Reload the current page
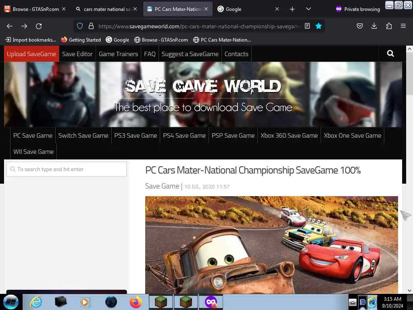Viewport: 413px width, 310px height. [x=39, y=26]
